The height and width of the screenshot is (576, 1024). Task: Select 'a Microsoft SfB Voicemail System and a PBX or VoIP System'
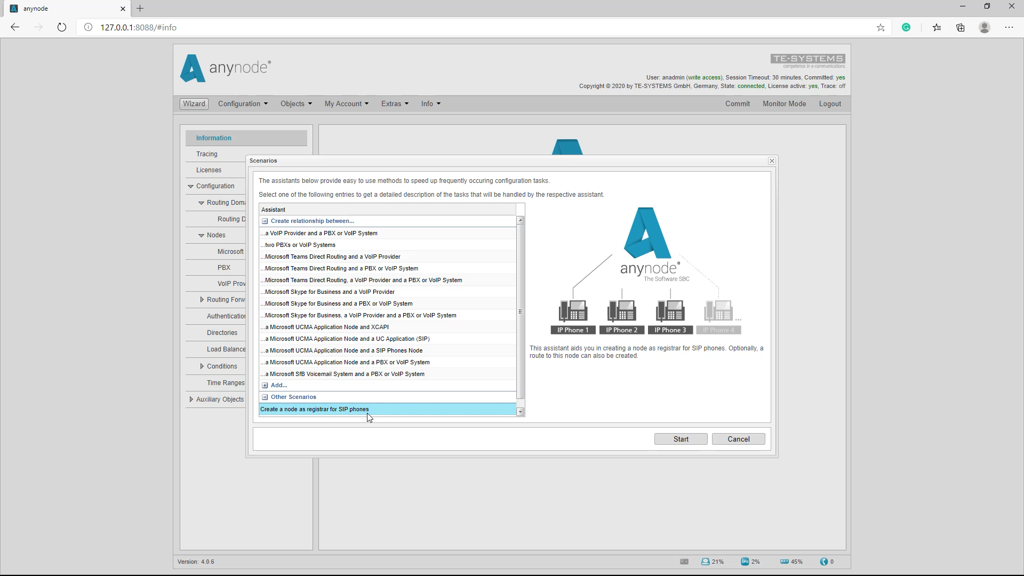pos(388,374)
